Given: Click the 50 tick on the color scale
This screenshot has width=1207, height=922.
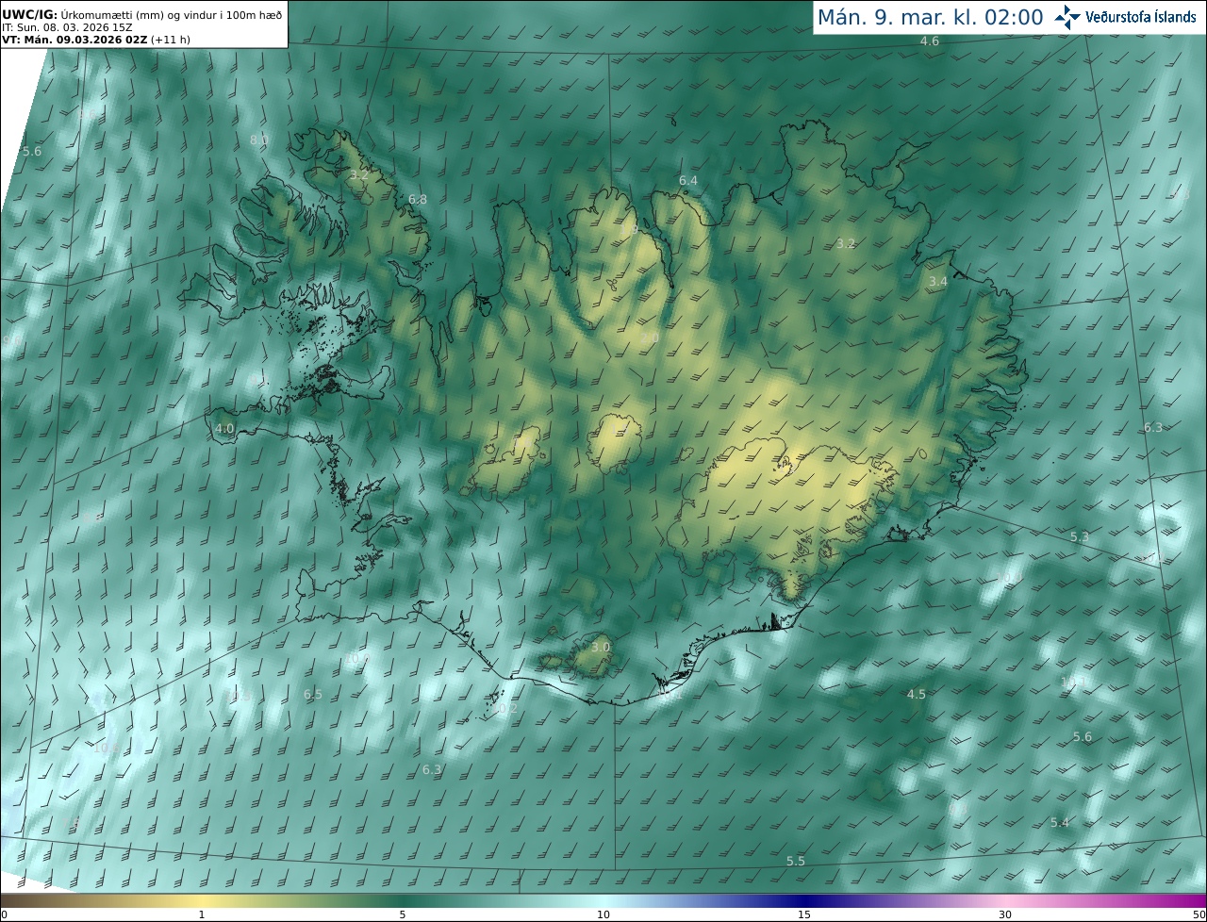Looking at the screenshot, I should click(1199, 914).
